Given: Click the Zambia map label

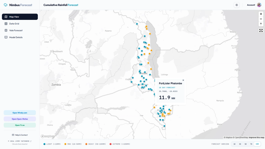Looking at the screenshot, I should pyautogui.click(x=56, y=85).
